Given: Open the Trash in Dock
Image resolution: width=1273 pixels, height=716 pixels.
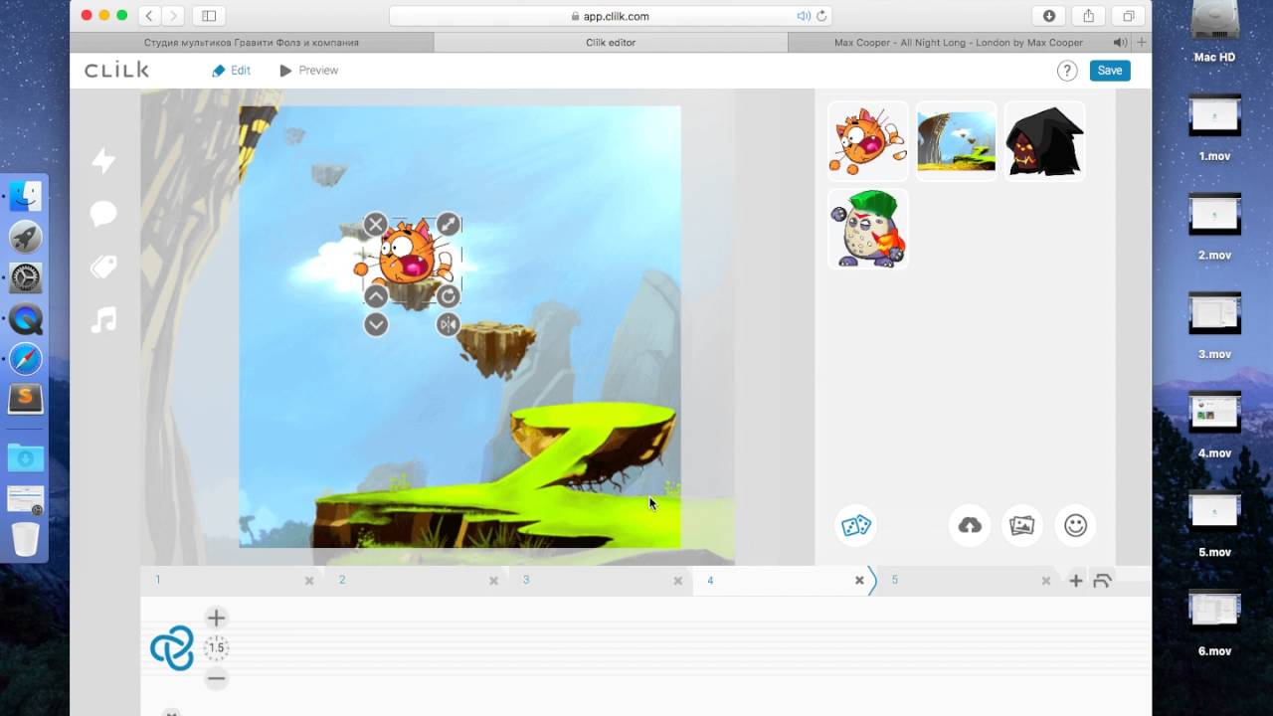Looking at the screenshot, I should tap(25, 539).
